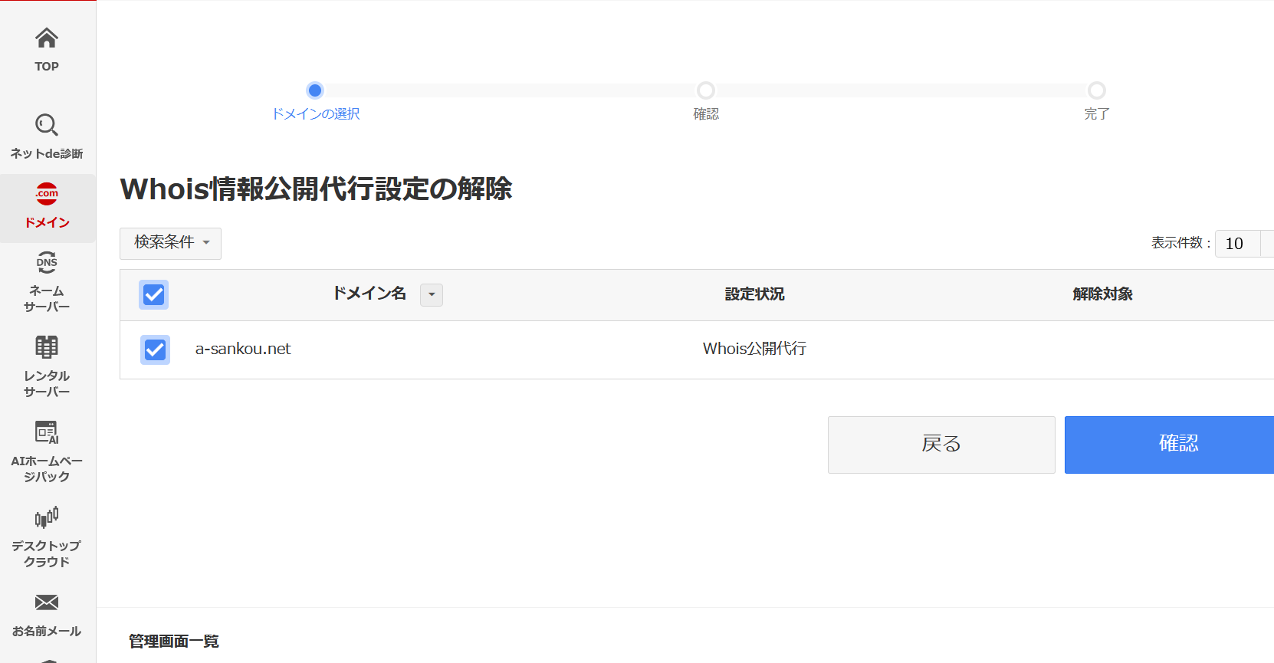Open デスクトップクラウド chart icon

(47, 517)
